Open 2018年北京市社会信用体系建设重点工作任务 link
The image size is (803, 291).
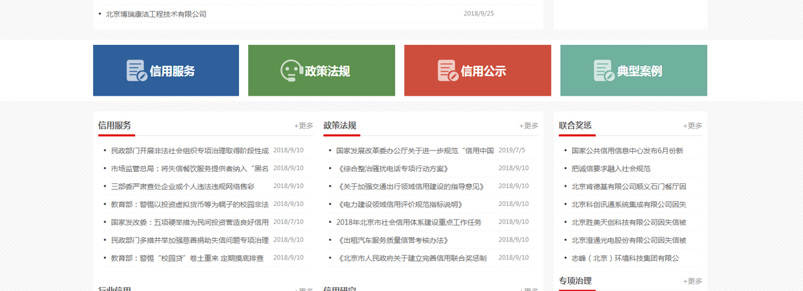pyautogui.click(x=409, y=222)
